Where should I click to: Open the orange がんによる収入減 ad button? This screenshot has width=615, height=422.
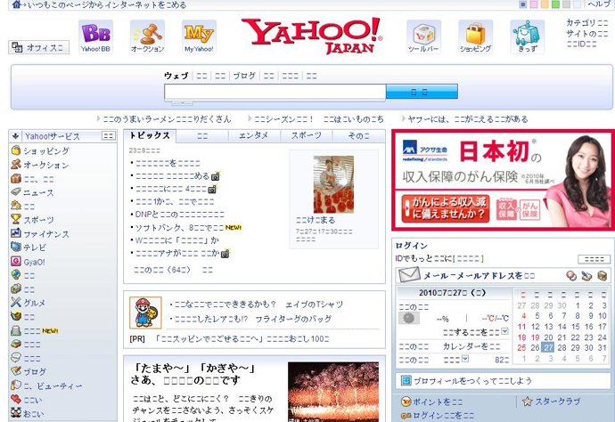coord(446,208)
